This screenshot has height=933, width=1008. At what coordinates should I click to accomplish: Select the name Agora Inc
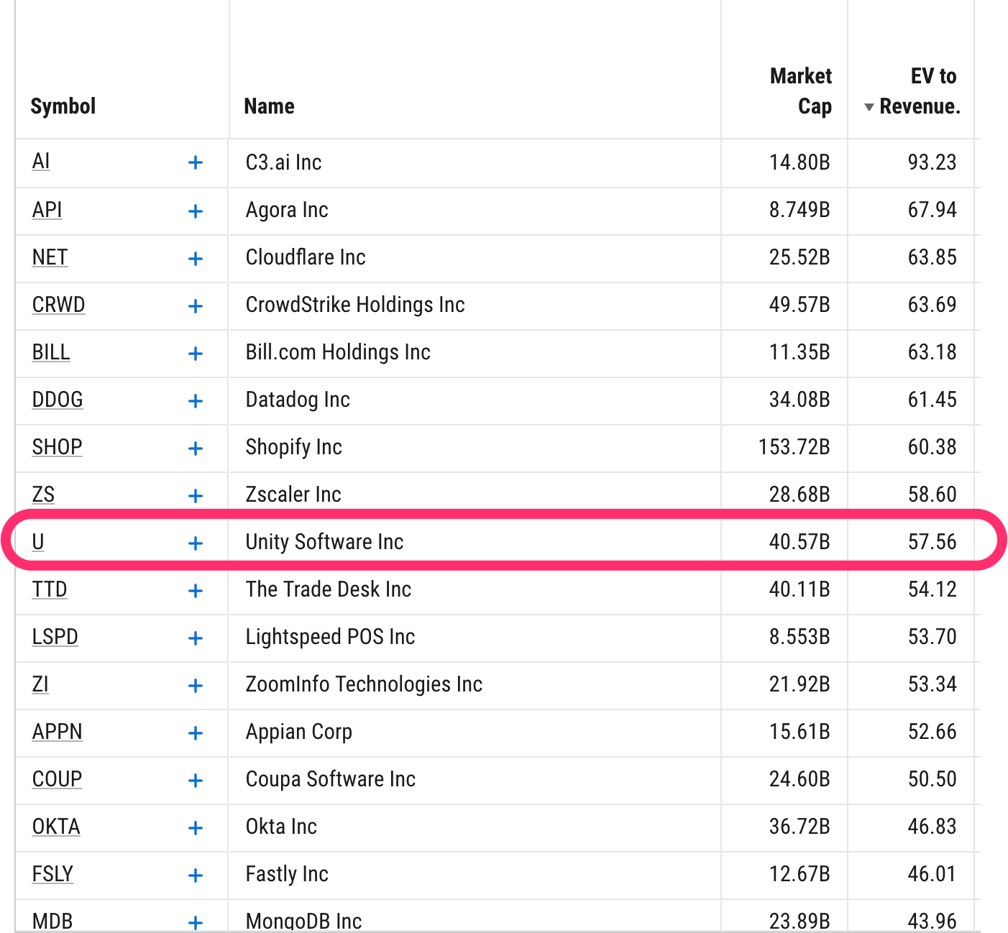[287, 210]
